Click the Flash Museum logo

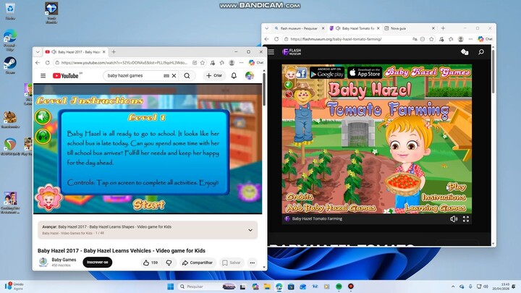pos(292,52)
